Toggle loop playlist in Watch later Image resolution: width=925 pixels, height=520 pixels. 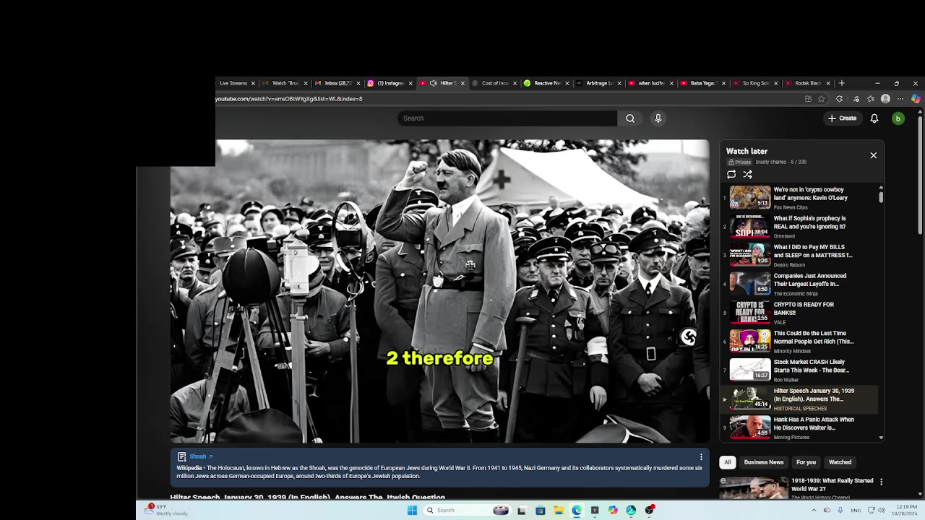[x=731, y=175]
